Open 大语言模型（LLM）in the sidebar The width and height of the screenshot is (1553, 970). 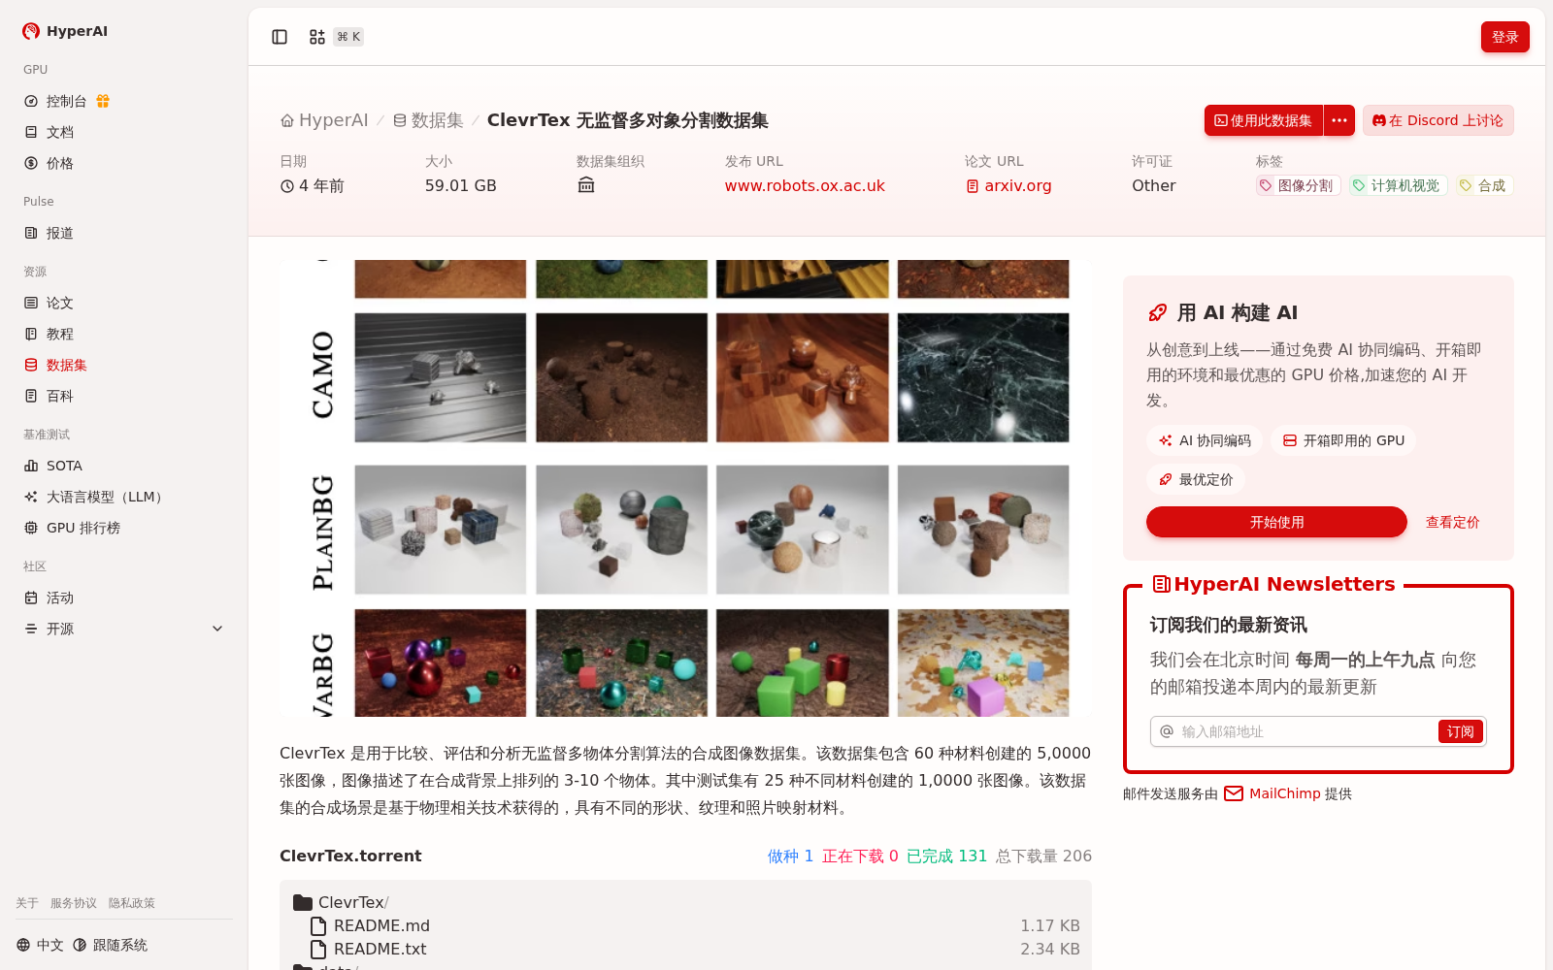click(x=107, y=497)
